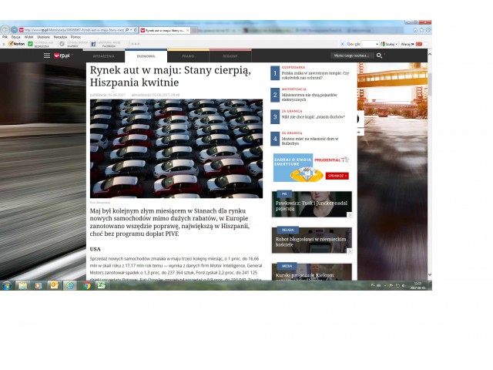Open the Google toolbar search dropdown

[377, 44]
